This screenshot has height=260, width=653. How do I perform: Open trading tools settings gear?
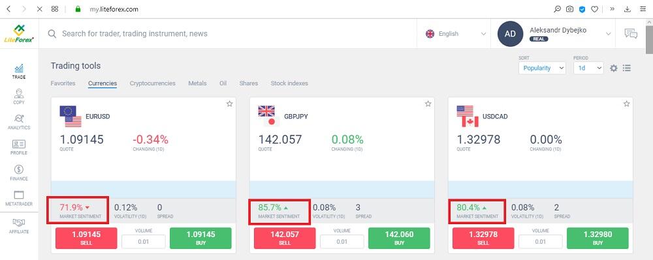[x=613, y=68]
